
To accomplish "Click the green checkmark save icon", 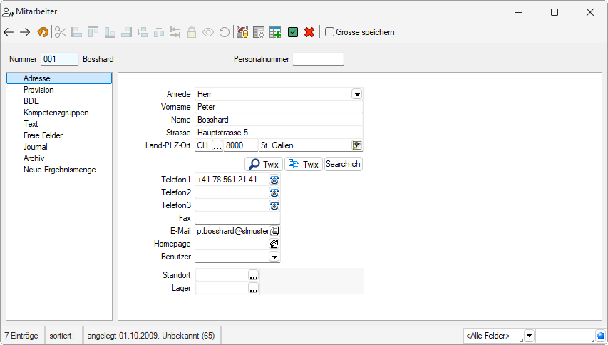I will tap(292, 32).
